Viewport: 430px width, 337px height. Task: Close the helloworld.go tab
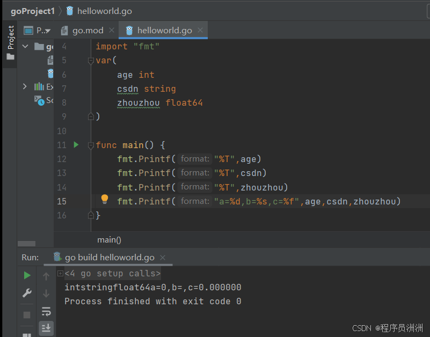pos(200,30)
